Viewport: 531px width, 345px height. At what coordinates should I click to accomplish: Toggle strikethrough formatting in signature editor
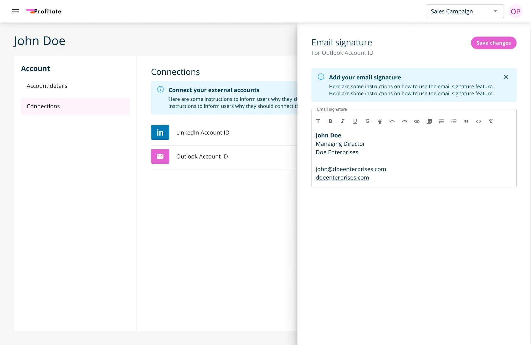367,121
